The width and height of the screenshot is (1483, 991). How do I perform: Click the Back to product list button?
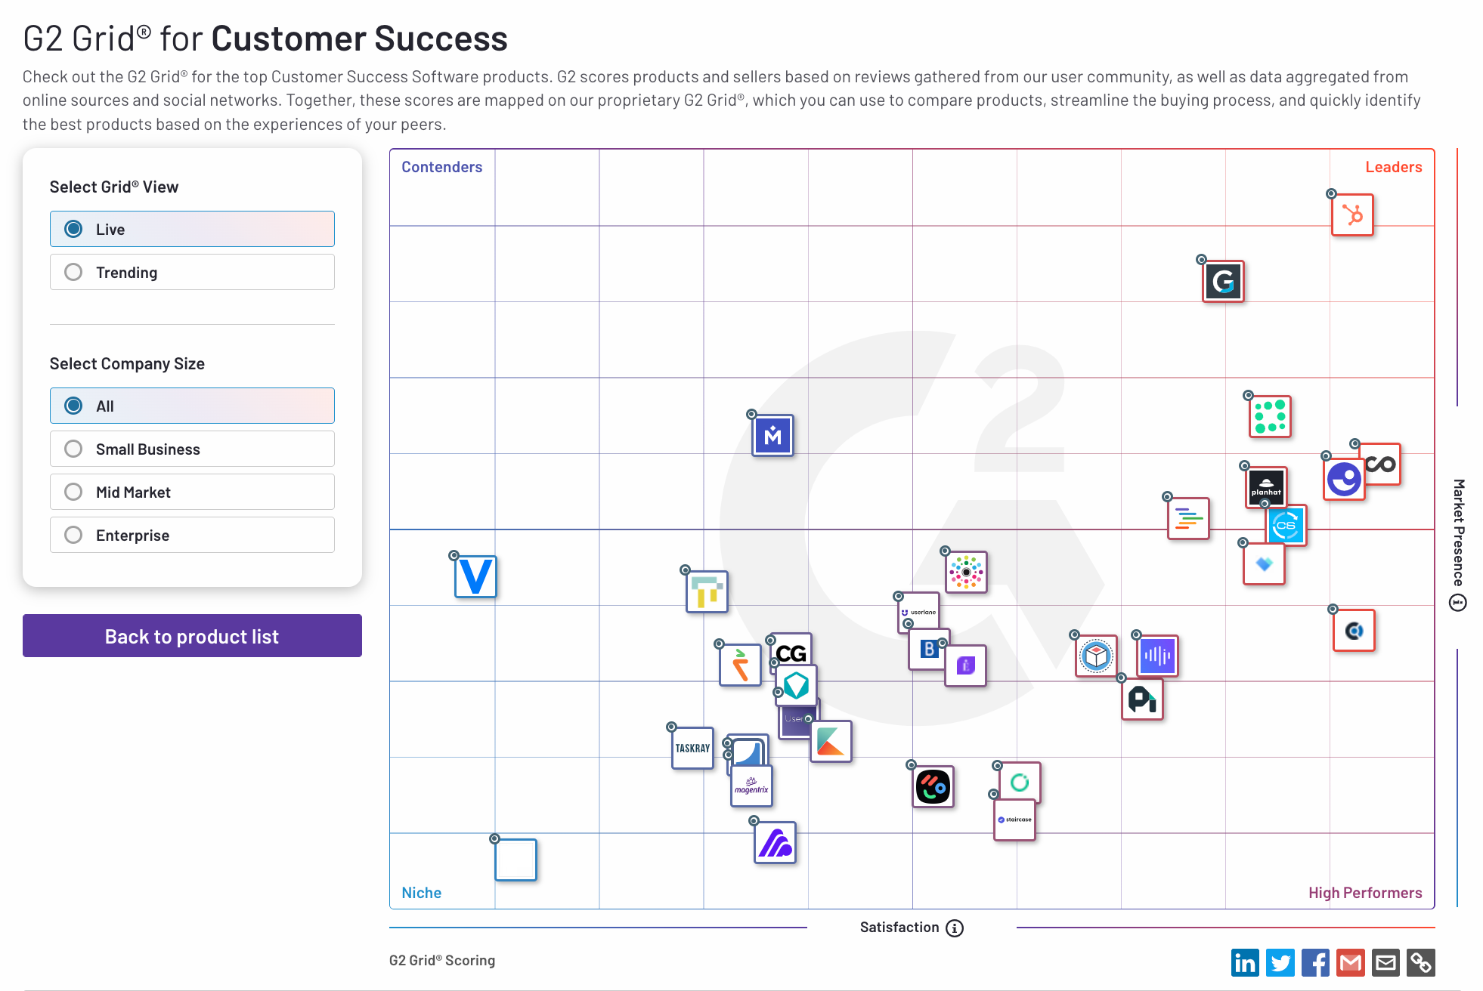click(x=193, y=636)
